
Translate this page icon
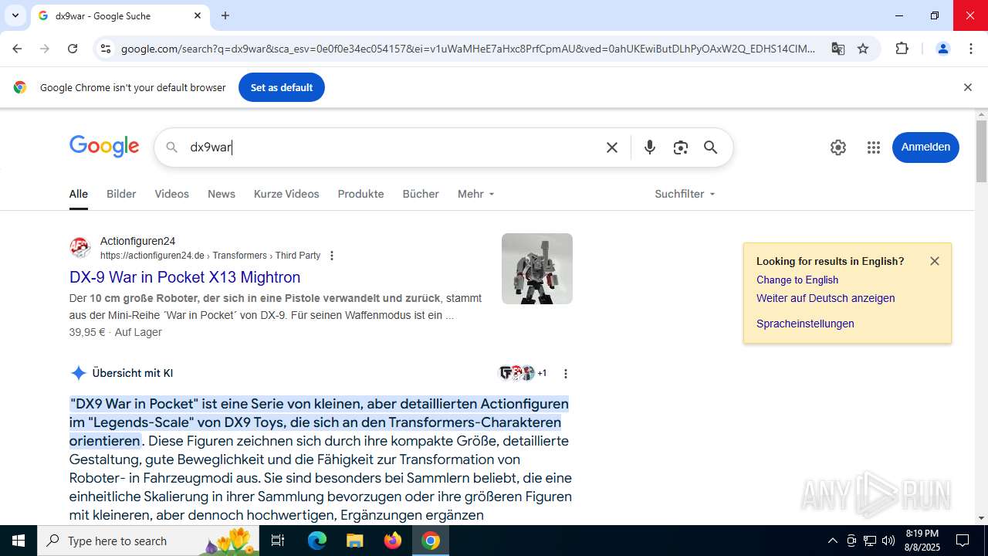pyautogui.click(x=838, y=49)
